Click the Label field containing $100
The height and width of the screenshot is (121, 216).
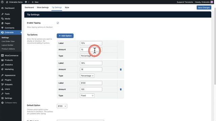tap(91, 83)
